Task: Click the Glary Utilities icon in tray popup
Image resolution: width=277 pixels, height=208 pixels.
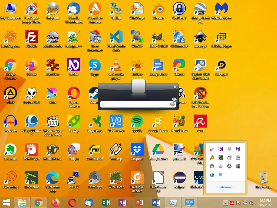Action: point(212,175)
